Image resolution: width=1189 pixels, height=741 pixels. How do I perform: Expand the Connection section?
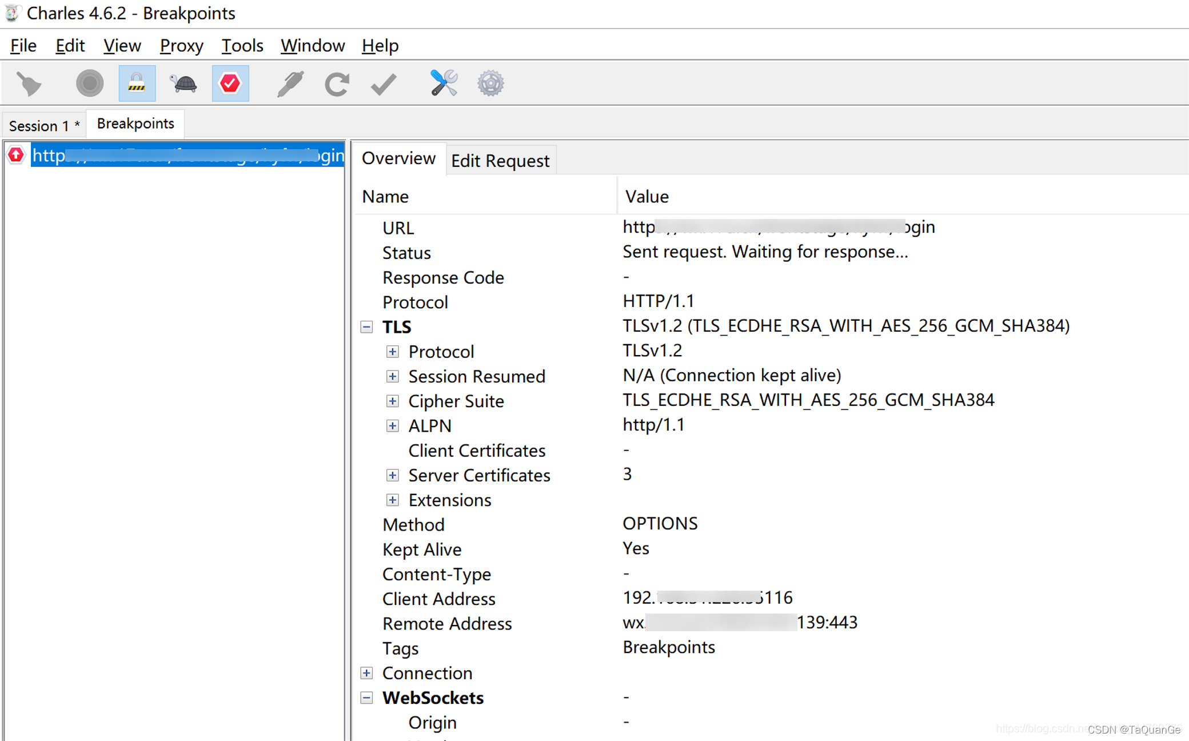click(x=366, y=673)
